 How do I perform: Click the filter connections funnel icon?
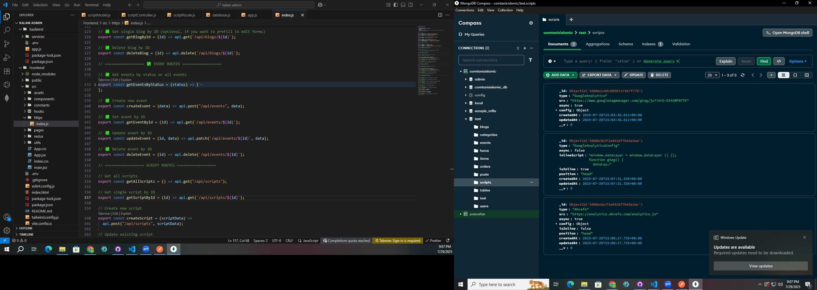click(x=530, y=60)
